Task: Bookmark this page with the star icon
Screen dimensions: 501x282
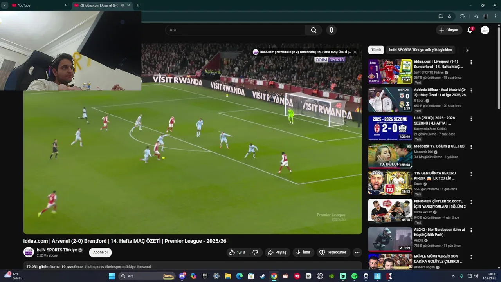Action: pos(449,16)
